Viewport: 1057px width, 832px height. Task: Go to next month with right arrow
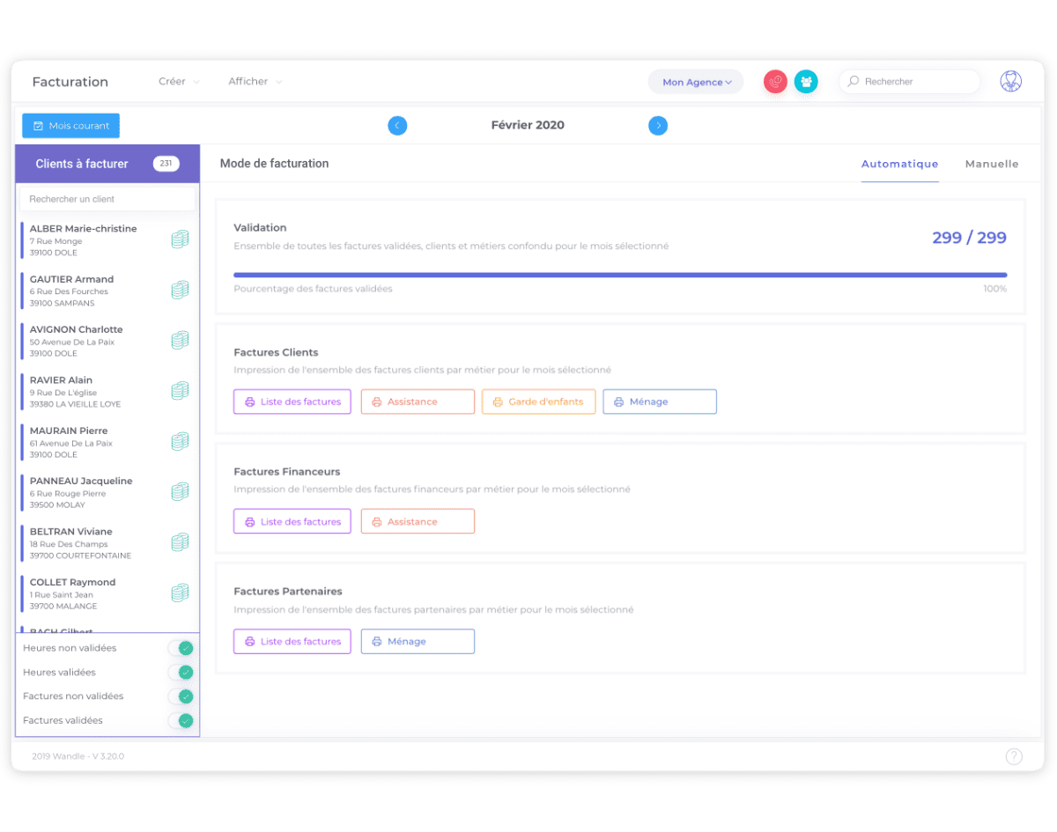pyautogui.click(x=658, y=126)
